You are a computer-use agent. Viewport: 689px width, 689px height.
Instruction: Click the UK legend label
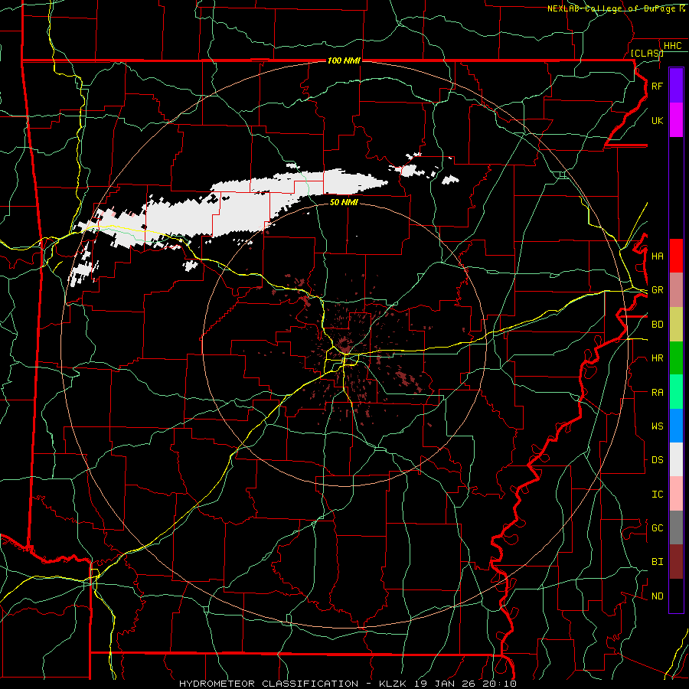657,120
